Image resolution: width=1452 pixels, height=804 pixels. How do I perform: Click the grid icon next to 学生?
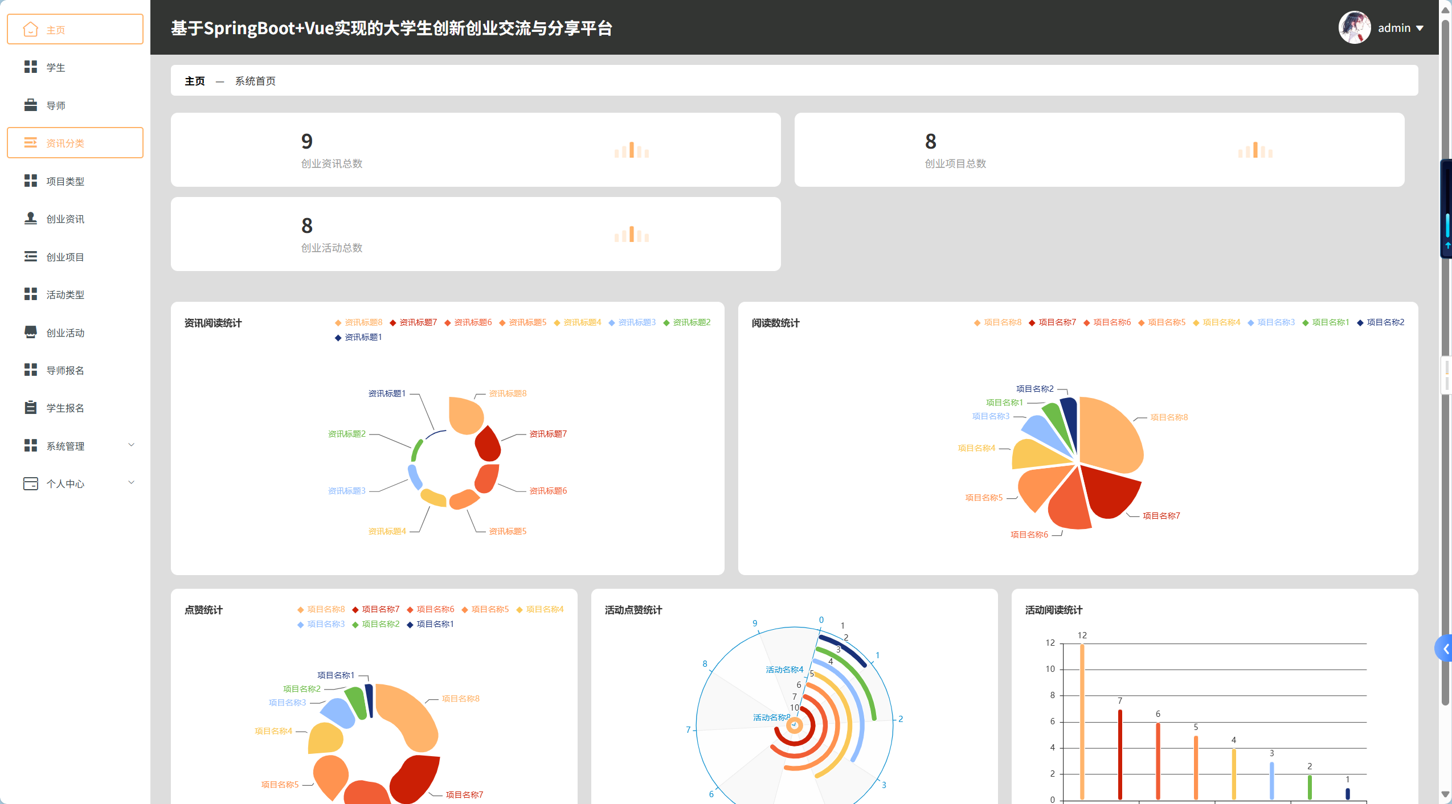(x=31, y=67)
